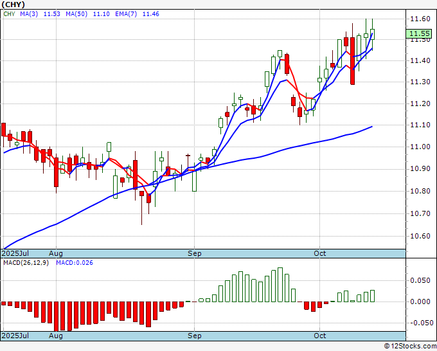Click Sep on the price chart time axis
Screen dimensions: 437x351
(194, 253)
